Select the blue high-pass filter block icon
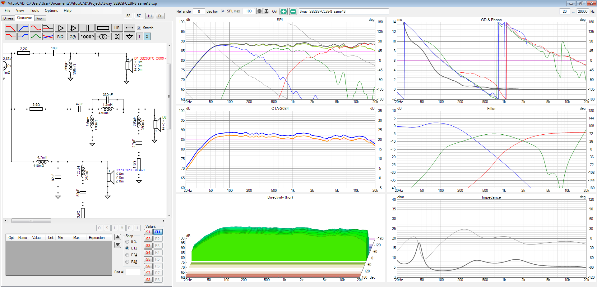Screen dimensions: 597x287 23,28
